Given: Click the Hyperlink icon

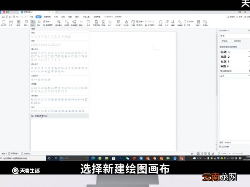Looking at the screenshot, I should pyautogui.click(x=180, y=23).
